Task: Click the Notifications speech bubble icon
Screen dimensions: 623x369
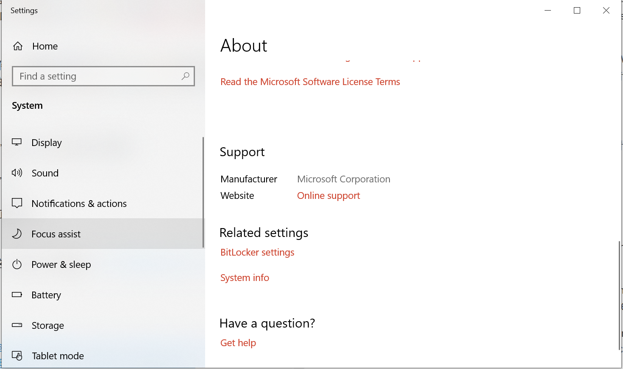Action: tap(17, 203)
